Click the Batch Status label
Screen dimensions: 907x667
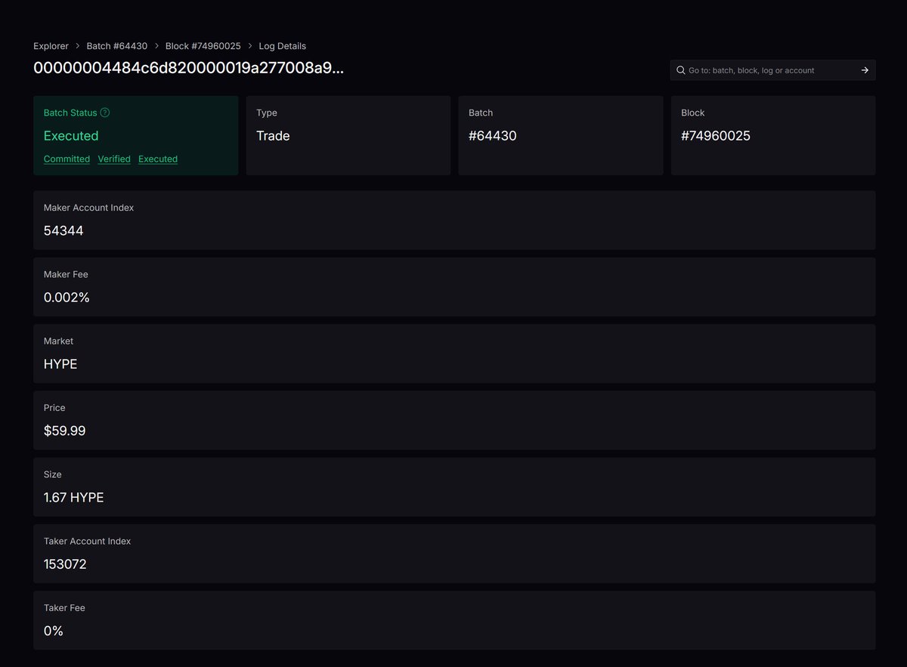pyautogui.click(x=70, y=113)
